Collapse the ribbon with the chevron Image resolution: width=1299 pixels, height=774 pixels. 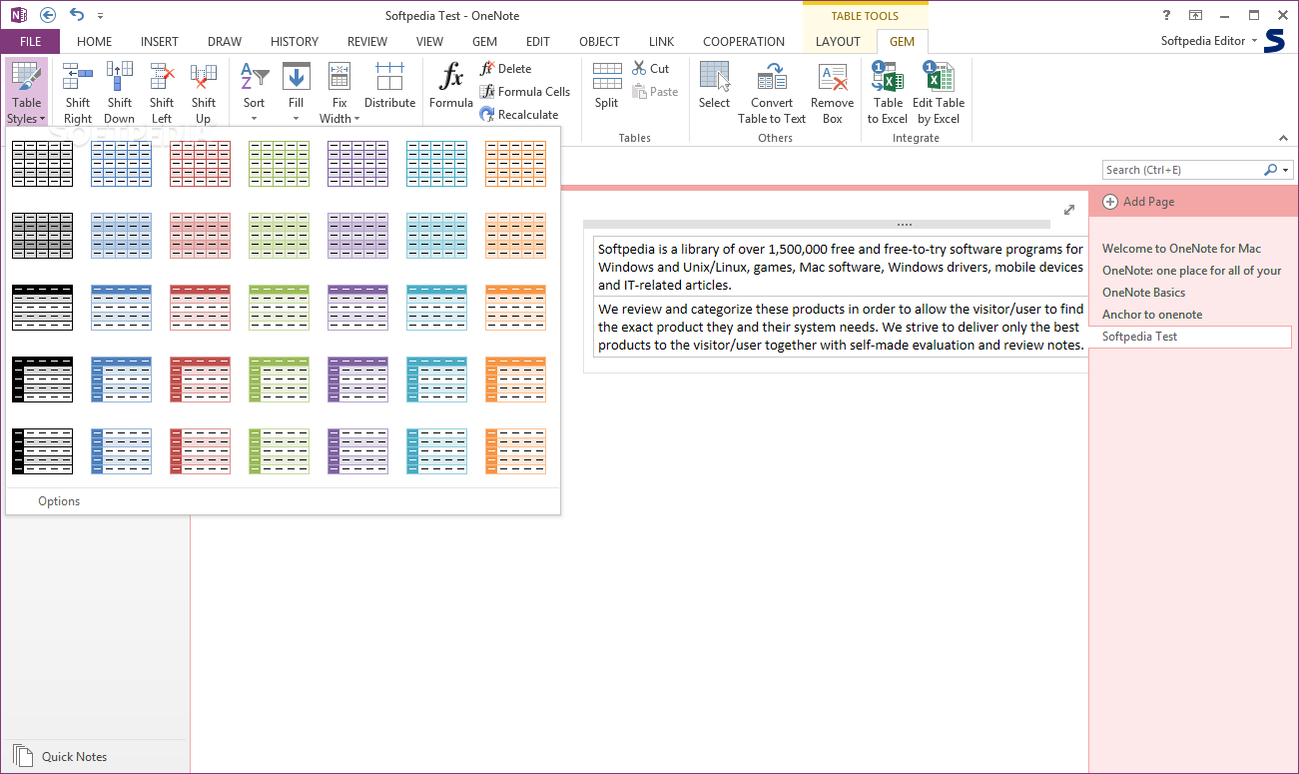click(x=1284, y=138)
